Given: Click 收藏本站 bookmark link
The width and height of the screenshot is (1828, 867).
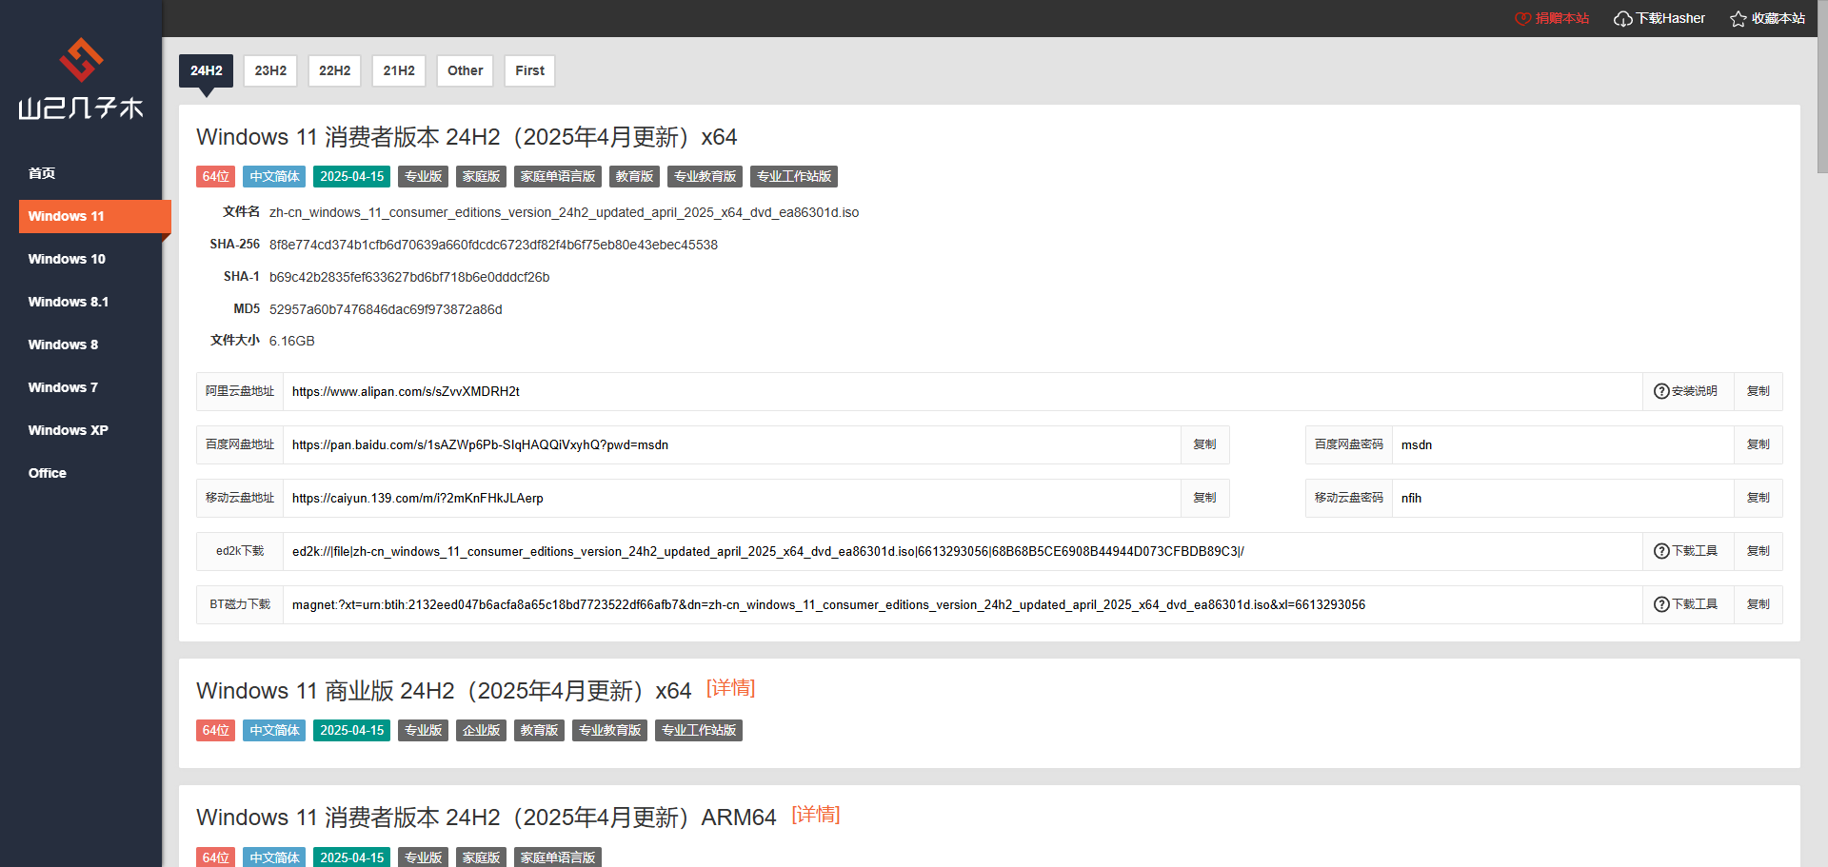Looking at the screenshot, I should pos(1778,19).
